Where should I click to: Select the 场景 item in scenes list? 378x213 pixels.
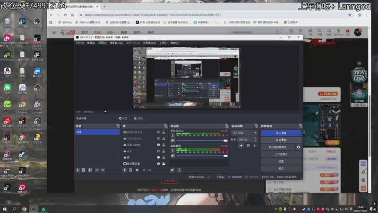pyautogui.click(x=97, y=132)
